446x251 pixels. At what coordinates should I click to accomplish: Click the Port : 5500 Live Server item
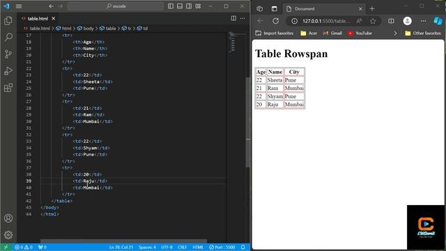[x=222, y=247]
